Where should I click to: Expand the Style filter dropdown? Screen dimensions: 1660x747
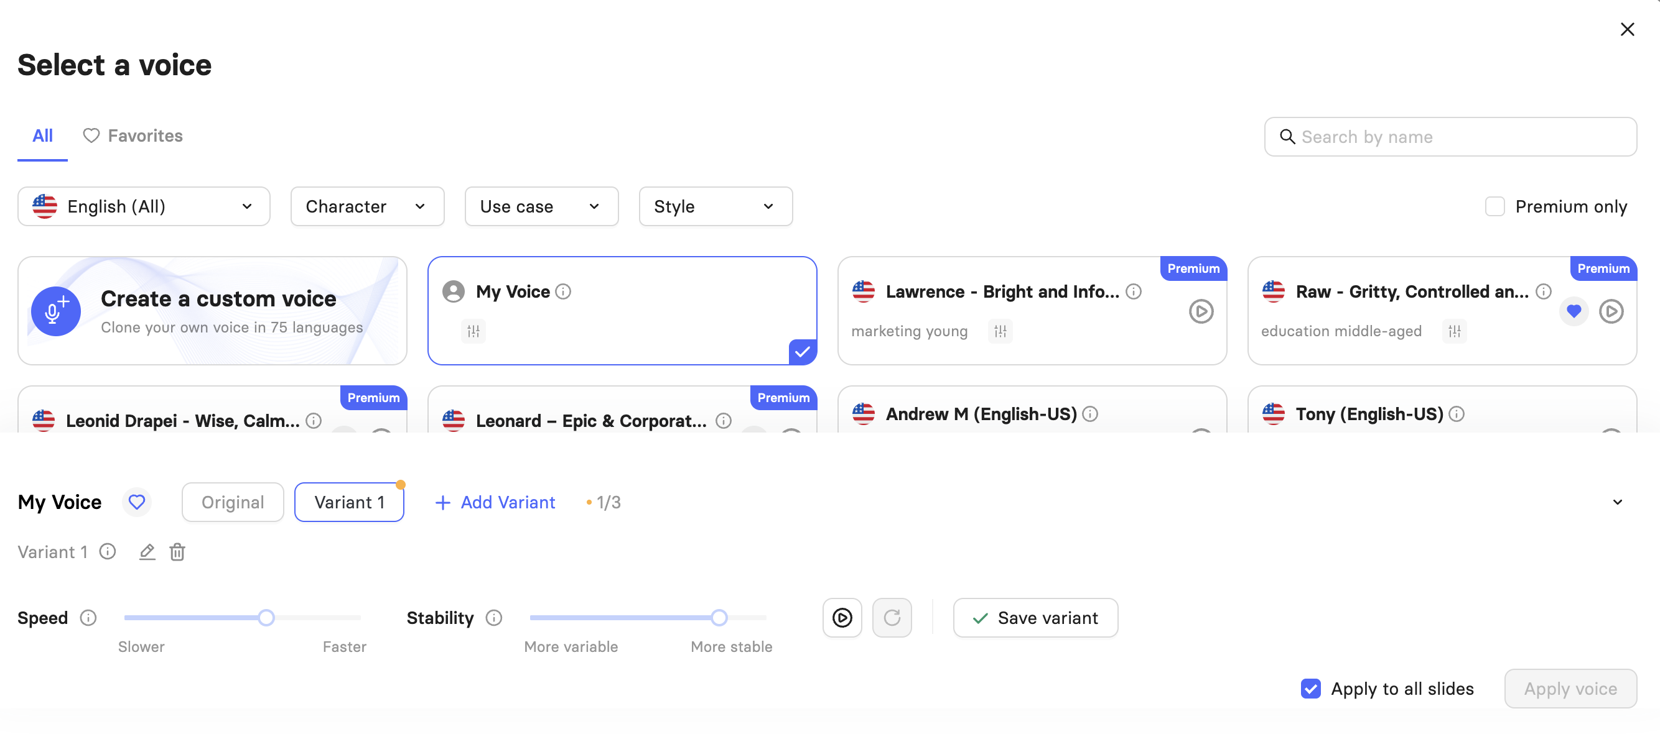tap(716, 206)
